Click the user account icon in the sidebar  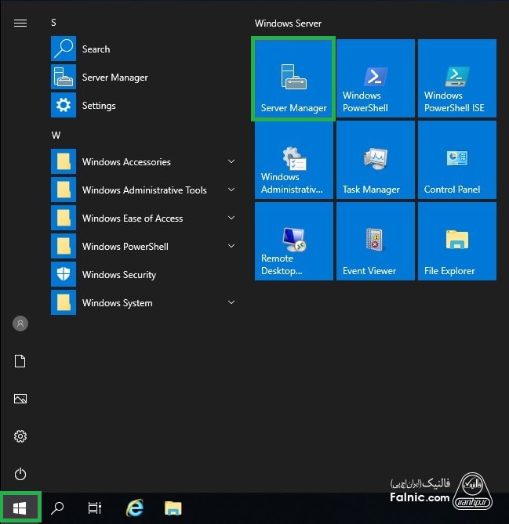click(20, 323)
